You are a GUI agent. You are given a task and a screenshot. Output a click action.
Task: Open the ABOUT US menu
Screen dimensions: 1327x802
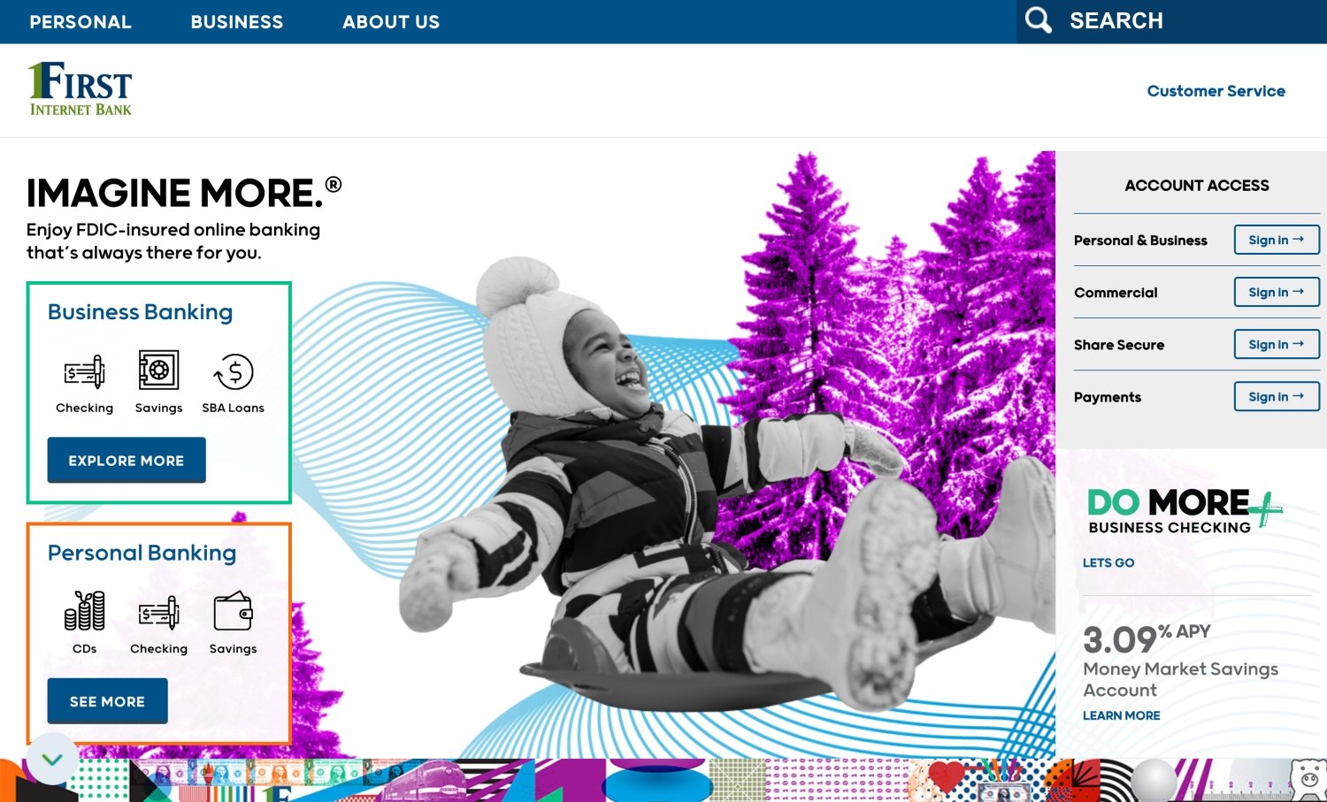(x=391, y=21)
